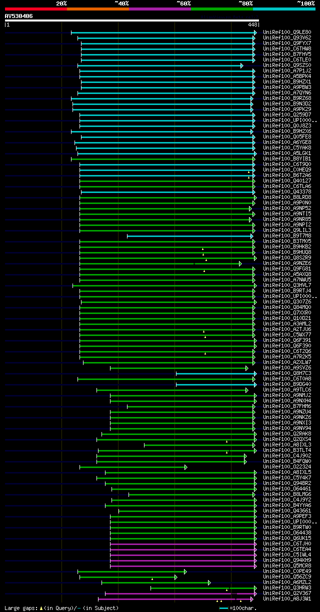Viewport: 320px width, 612px height.
Task: Click the UniRef100_C5WX77 label
Action: (287, 335)
